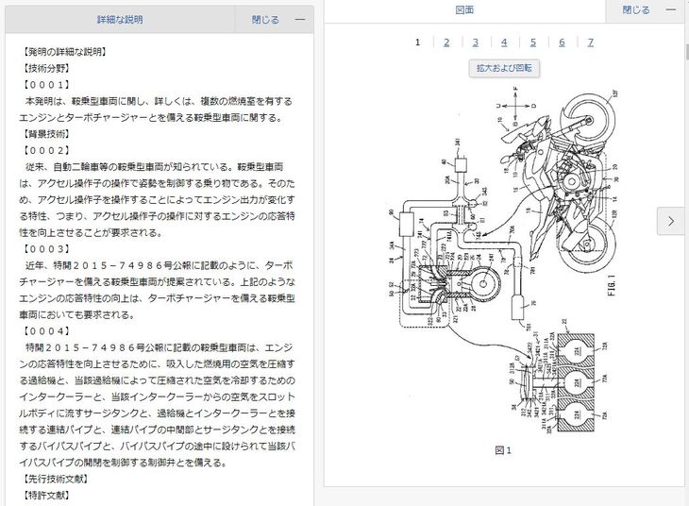
Task: Open the 図面 panel header
Action: tap(464, 10)
